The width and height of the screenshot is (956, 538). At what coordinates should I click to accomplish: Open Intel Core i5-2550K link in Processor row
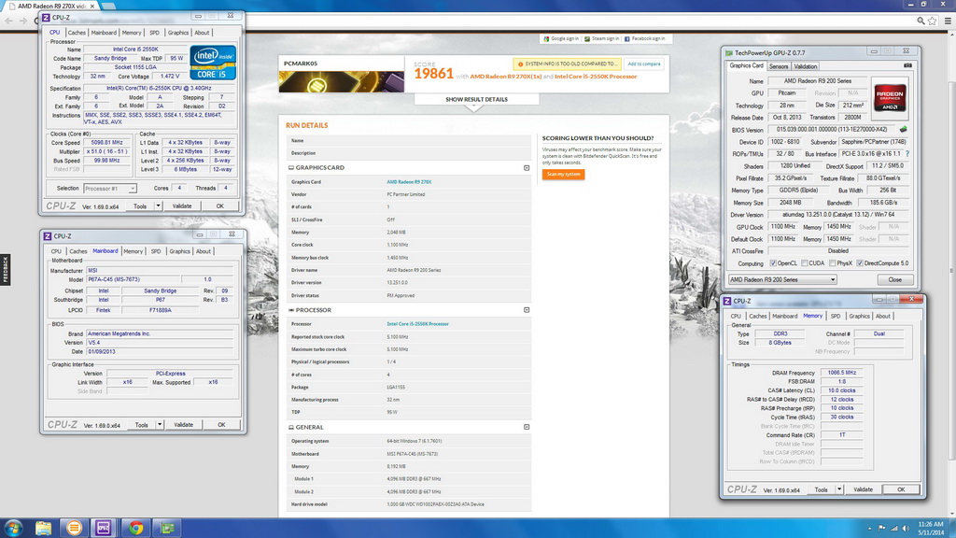pyautogui.click(x=417, y=324)
